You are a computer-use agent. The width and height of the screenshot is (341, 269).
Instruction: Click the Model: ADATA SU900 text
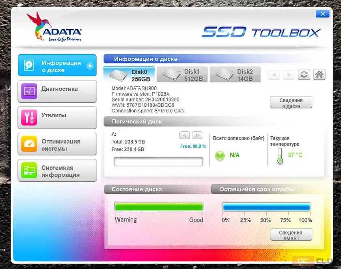click(x=134, y=88)
